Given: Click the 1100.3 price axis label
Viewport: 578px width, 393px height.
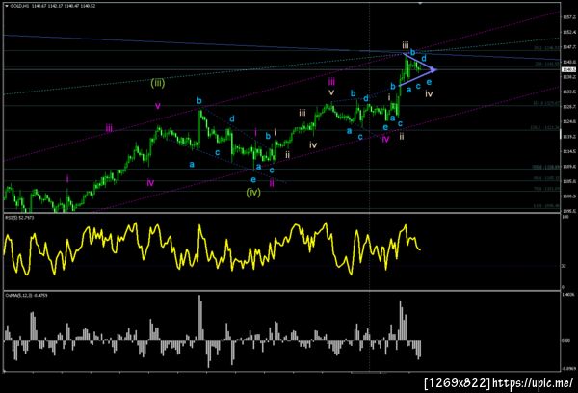Looking at the screenshot, I should 569,196.
